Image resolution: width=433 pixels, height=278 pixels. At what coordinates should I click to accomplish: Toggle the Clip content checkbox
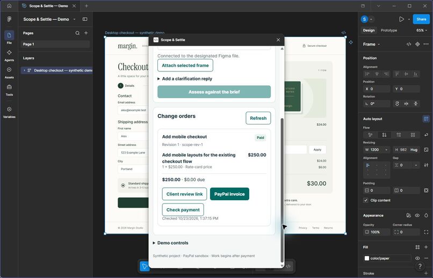coord(366,200)
